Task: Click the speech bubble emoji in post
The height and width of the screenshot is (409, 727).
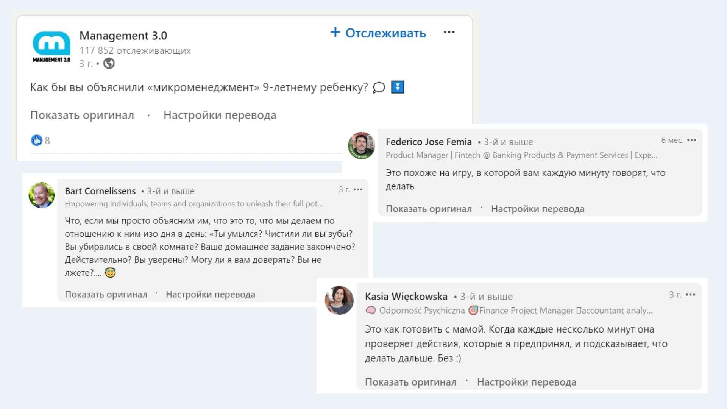Action: coord(379,87)
